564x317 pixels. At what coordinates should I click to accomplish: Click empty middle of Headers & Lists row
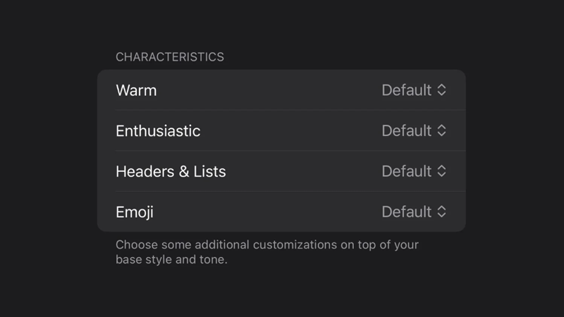click(303, 171)
